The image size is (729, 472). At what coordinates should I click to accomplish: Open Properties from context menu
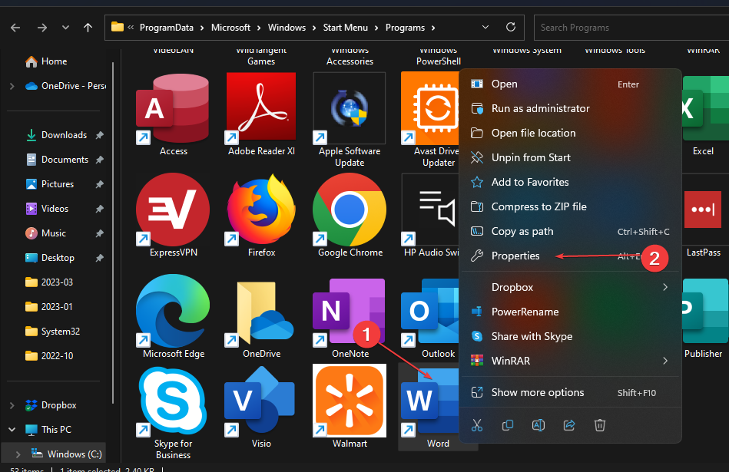(571, 256)
